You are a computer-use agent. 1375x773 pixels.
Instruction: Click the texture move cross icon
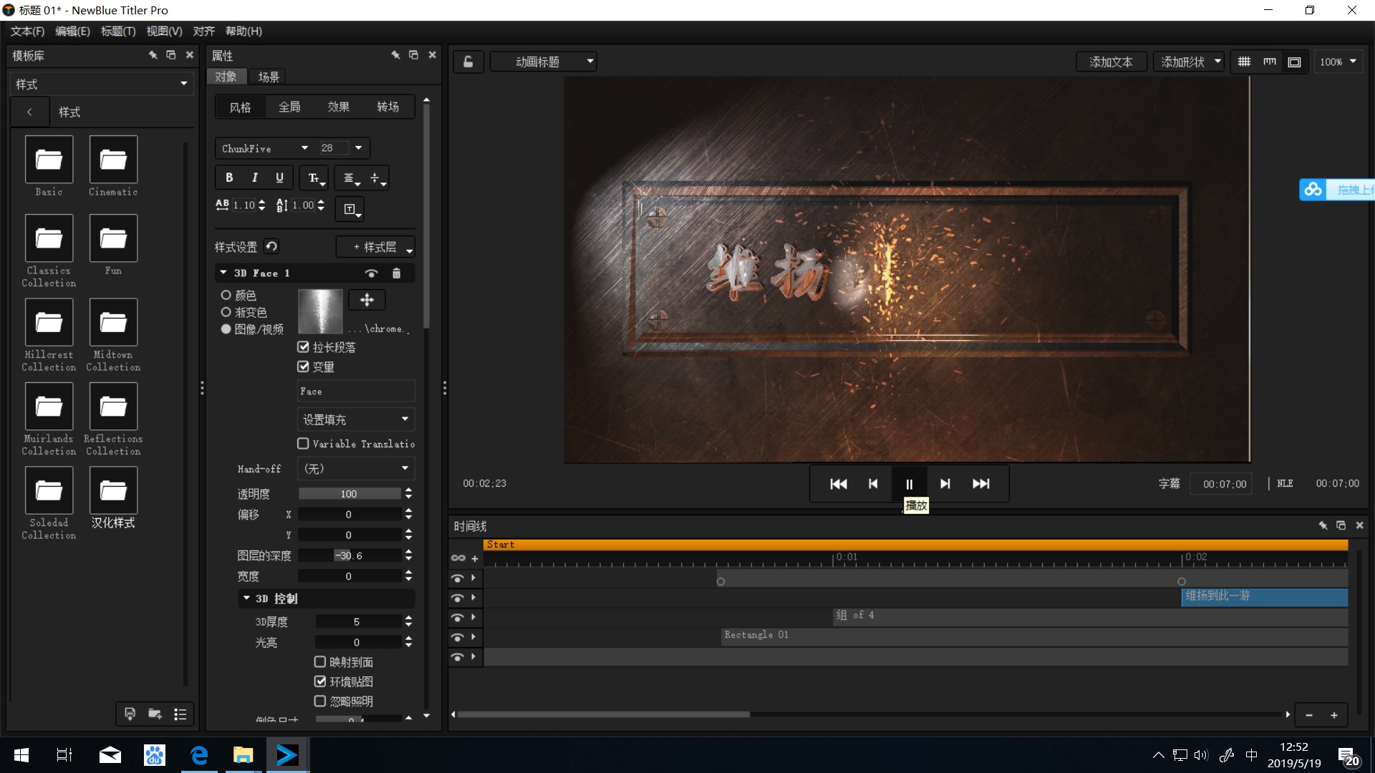click(367, 300)
